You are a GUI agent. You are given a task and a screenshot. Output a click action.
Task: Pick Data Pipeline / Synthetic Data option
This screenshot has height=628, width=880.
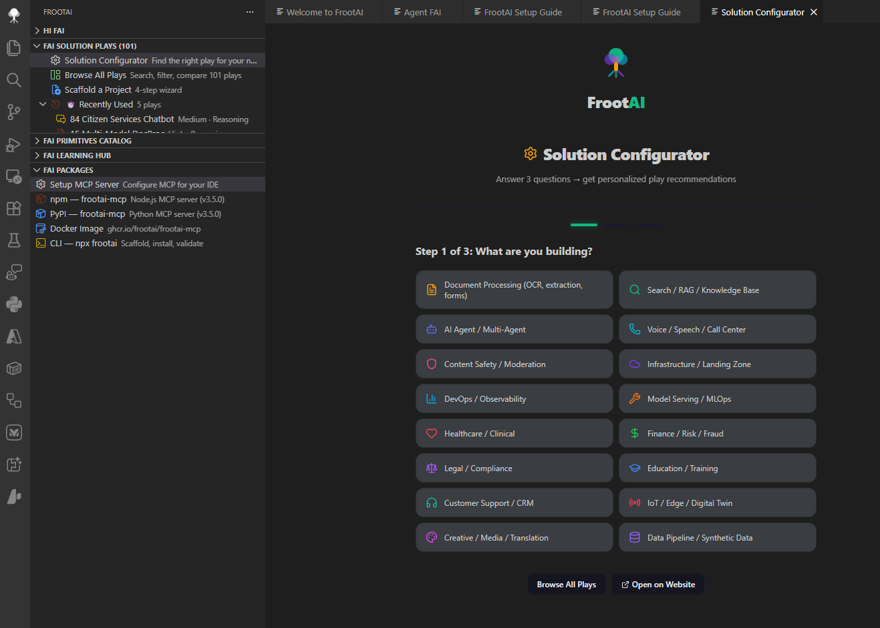pyautogui.click(x=717, y=537)
